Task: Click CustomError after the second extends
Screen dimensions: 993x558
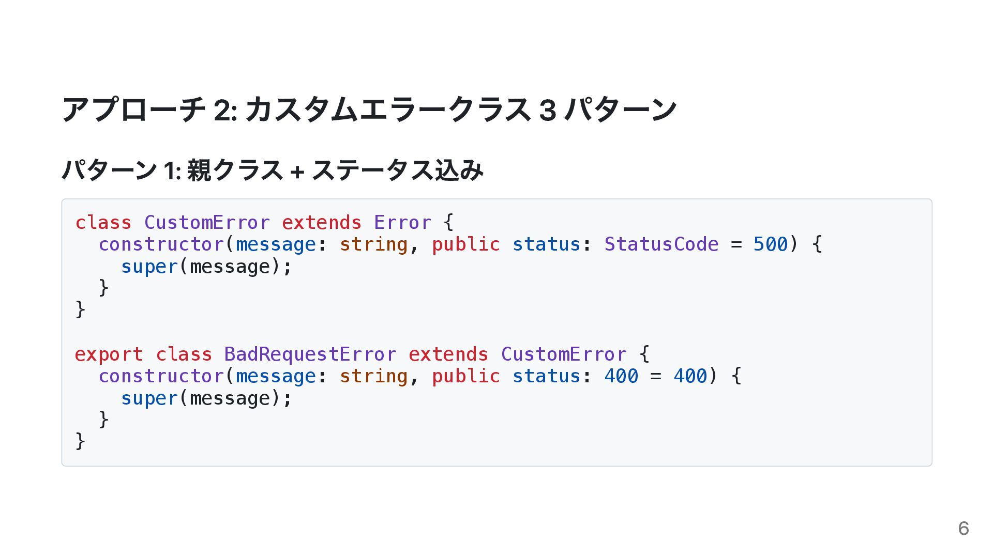Action: [564, 354]
